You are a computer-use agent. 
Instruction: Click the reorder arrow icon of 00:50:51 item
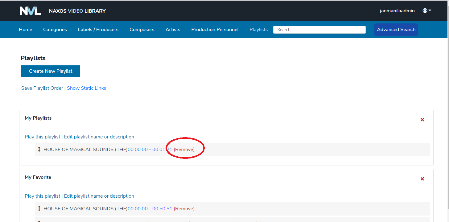(39, 208)
